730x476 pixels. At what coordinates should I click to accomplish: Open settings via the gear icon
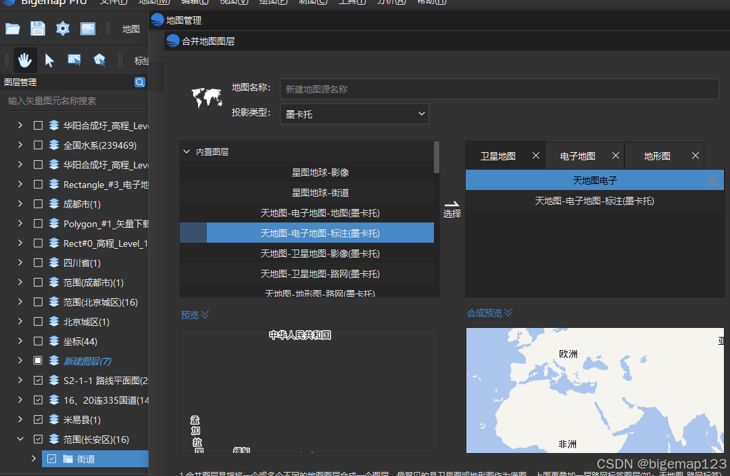tap(62, 29)
